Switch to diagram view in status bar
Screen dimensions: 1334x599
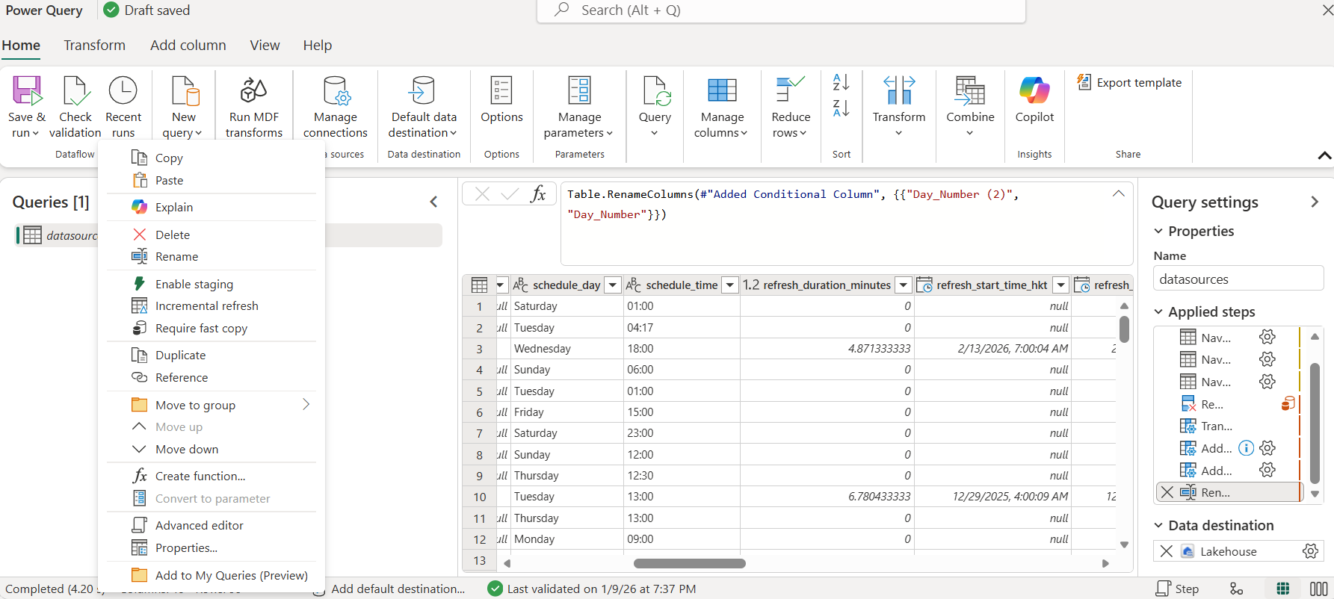[1237, 589]
